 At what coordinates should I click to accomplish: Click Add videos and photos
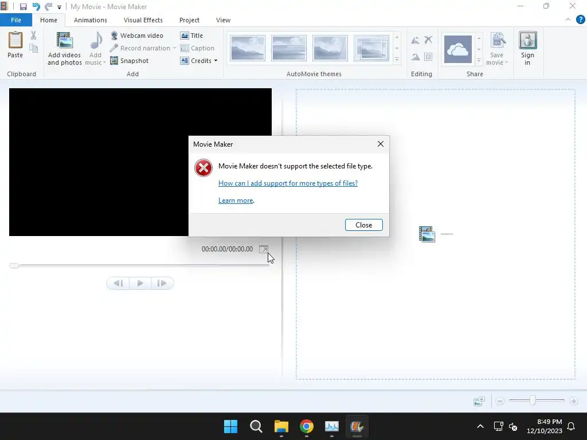64,49
